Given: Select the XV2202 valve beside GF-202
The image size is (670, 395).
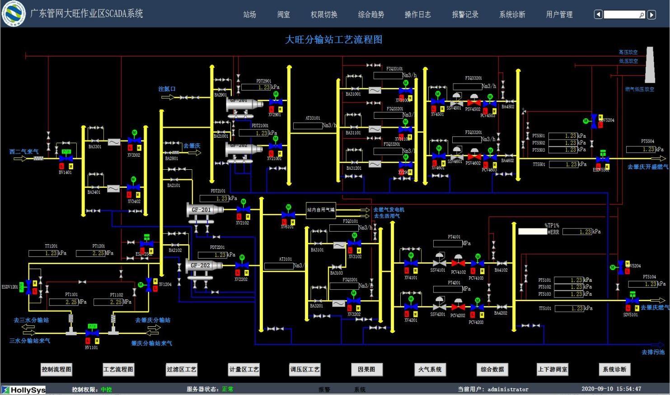Looking at the screenshot, I should tap(242, 265).
